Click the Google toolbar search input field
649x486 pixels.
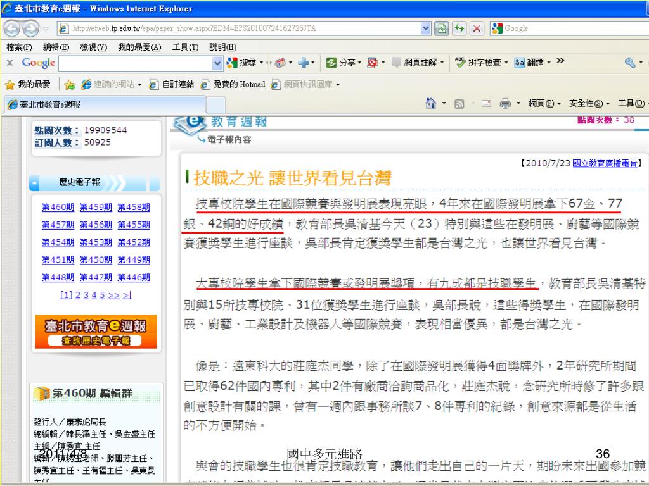point(136,63)
